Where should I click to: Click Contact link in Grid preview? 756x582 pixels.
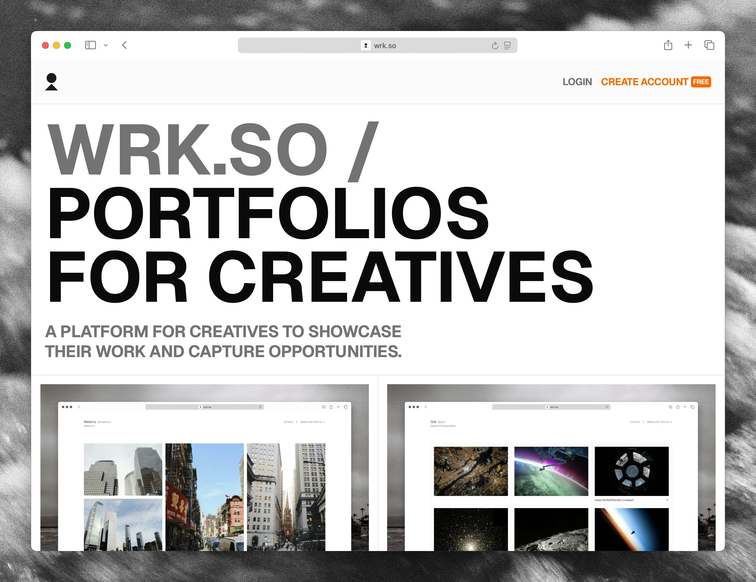pos(635,422)
